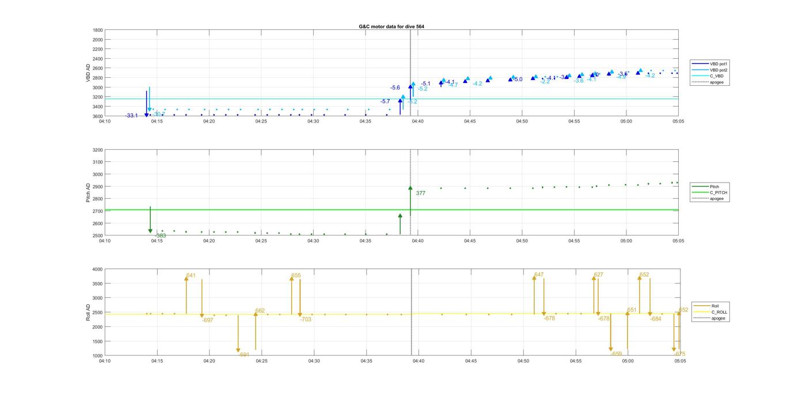The image size is (806, 399).
Task: Click the -697 roll move label
Action: pos(208,320)
